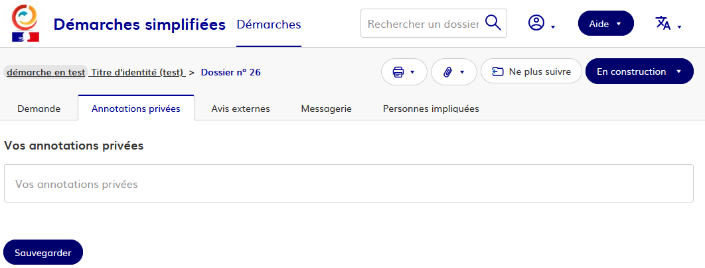Click the folder icon in Ne plus suivre

(x=497, y=71)
